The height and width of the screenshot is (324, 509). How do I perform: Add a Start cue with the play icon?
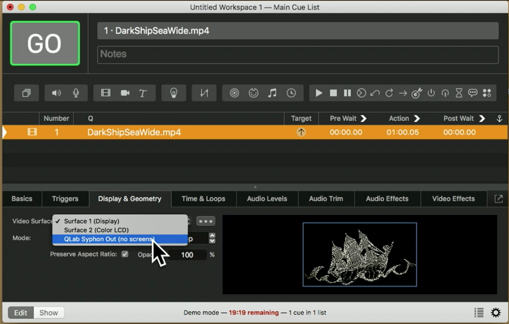pyautogui.click(x=319, y=93)
